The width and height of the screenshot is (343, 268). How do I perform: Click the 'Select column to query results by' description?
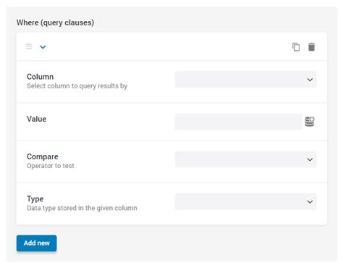pyautogui.click(x=77, y=86)
